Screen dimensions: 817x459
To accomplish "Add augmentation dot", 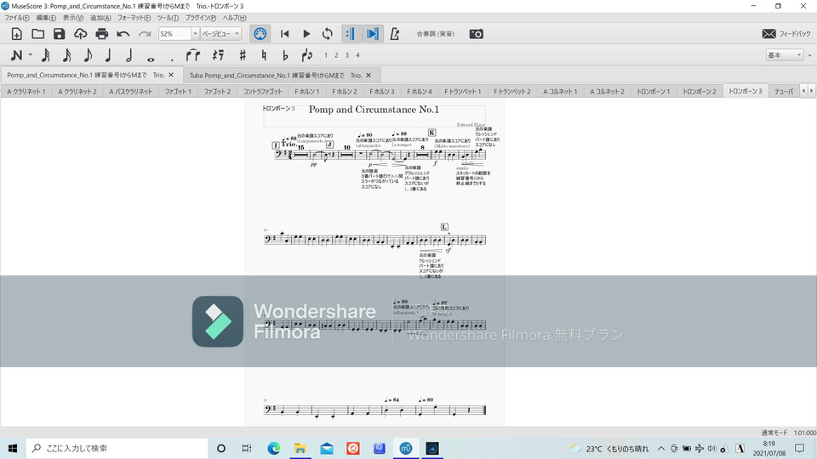I will pyautogui.click(x=172, y=59).
